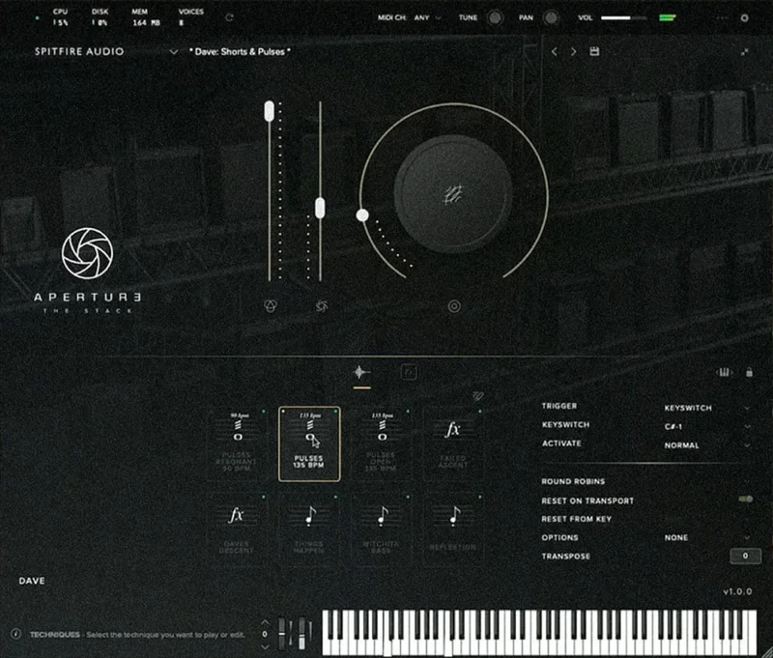Viewport: 773px width, 658px height.
Task: Click the Spitfire Audio brand label
Action: click(79, 51)
